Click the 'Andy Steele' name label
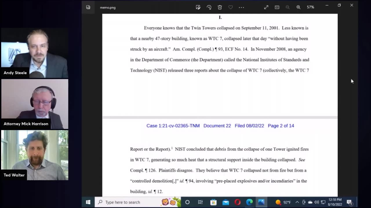 [15, 73]
